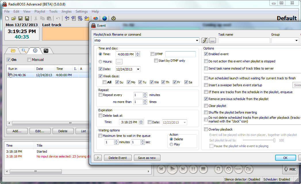The width and height of the screenshot is (301, 184).
Task: Open settings via the yellow gear icon
Action: (114, 18)
